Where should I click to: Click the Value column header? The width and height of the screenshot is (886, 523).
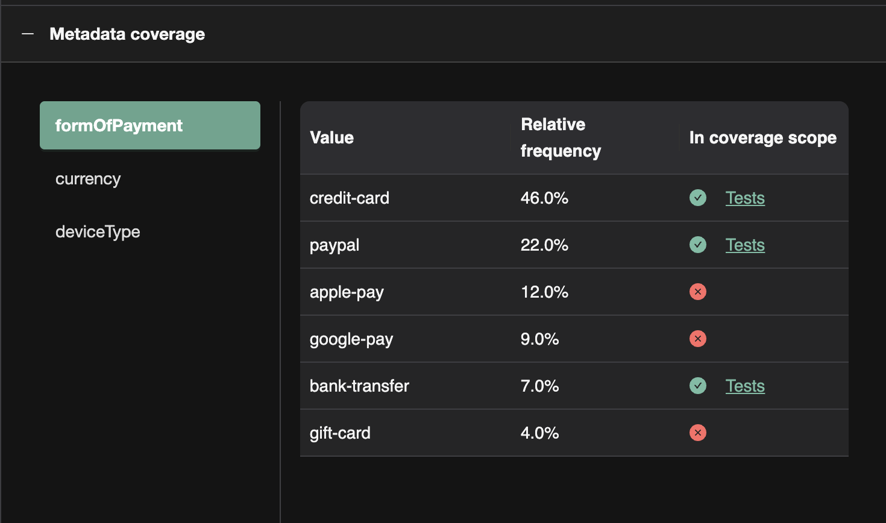tap(331, 137)
